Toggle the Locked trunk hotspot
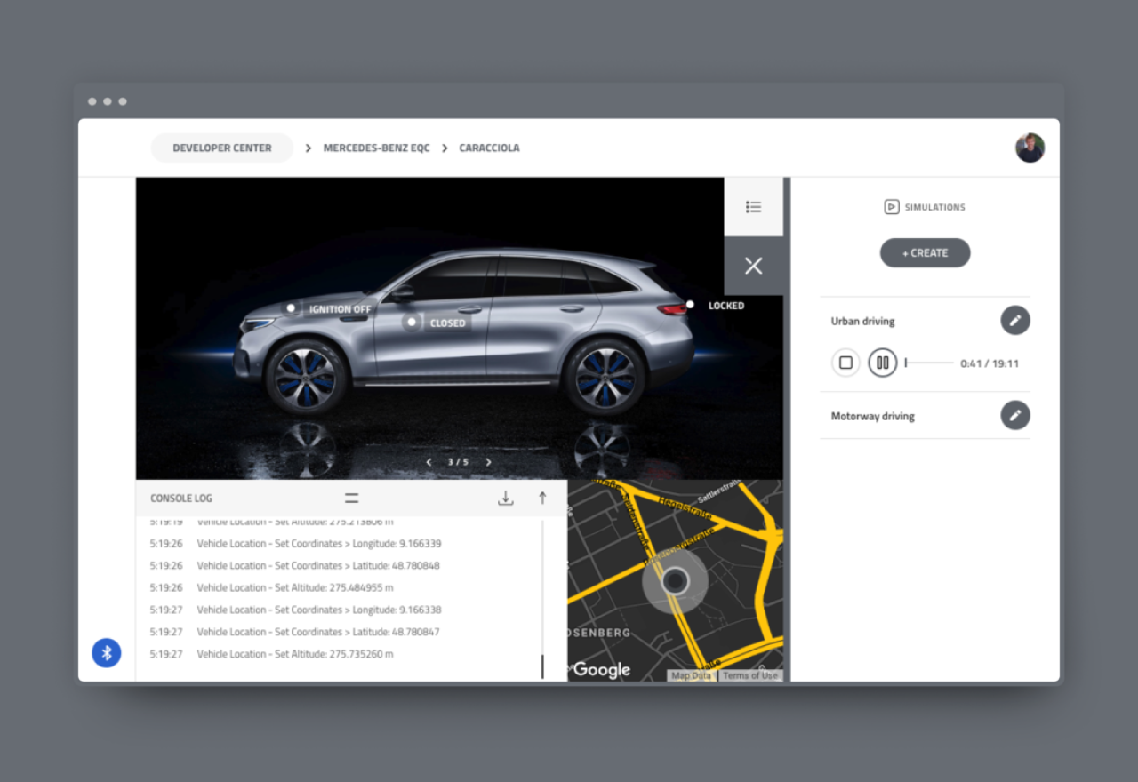This screenshot has height=782, width=1138. [x=690, y=305]
